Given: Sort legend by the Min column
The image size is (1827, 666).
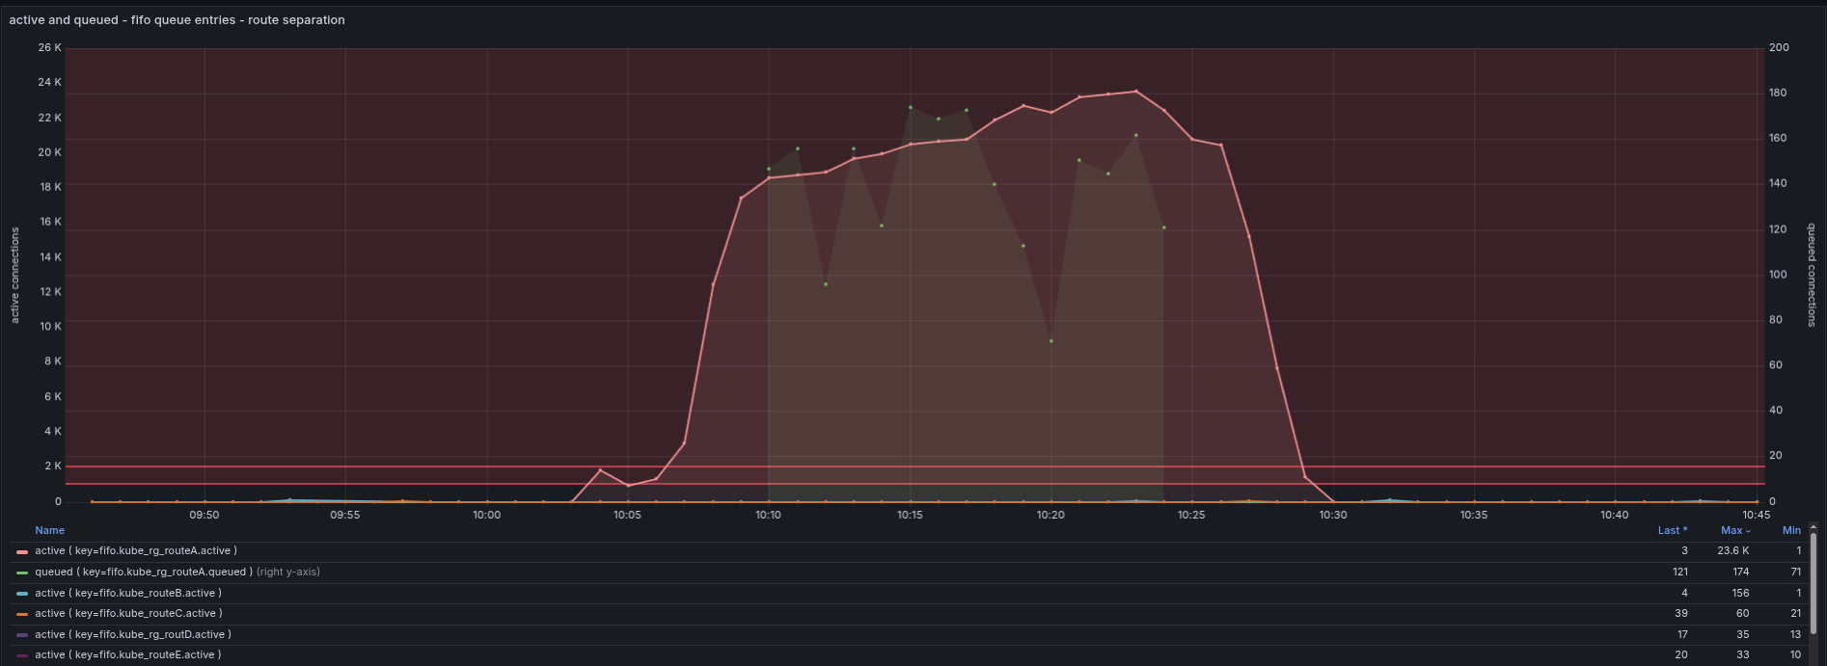Looking at the screenshot, I should (x=1791, y=530).
